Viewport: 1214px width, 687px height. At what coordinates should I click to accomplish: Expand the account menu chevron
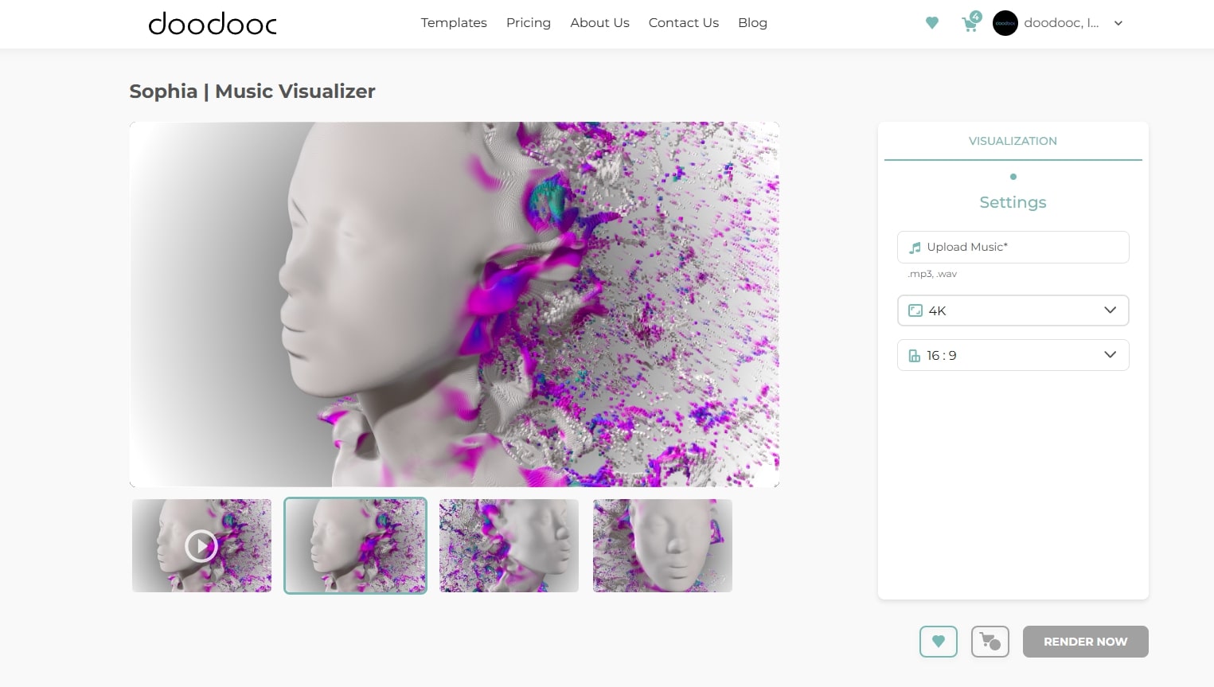(1118, 23)
